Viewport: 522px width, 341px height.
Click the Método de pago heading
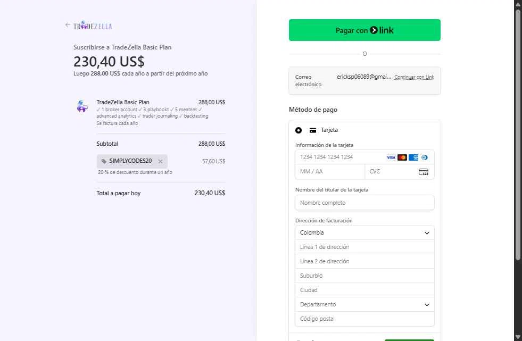point(313,110)
